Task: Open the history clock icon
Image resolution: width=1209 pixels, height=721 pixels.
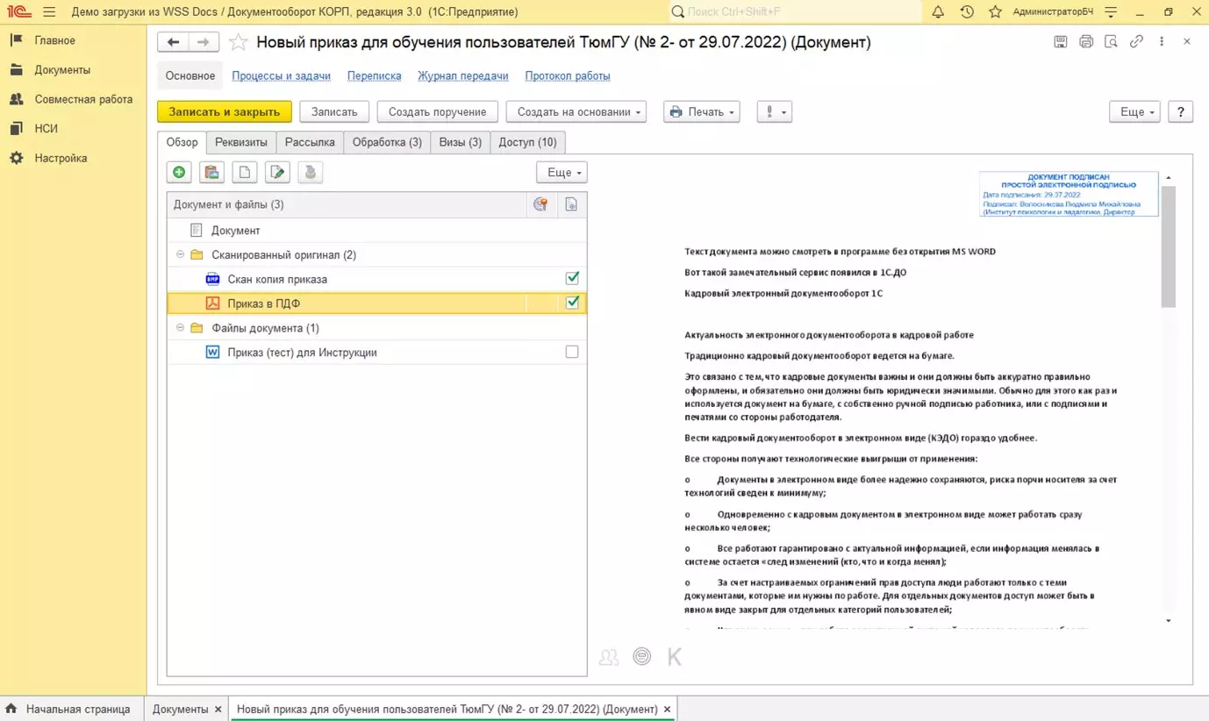Action: tap(967, 12)
